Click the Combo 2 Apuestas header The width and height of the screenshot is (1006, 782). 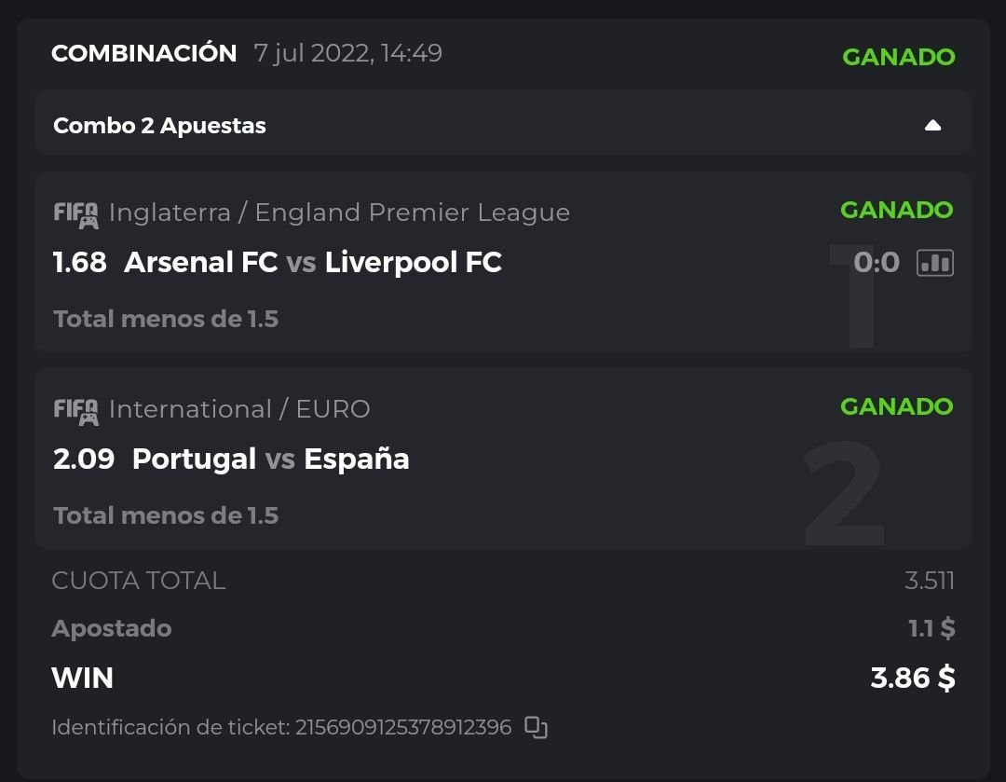coord(159,126)
